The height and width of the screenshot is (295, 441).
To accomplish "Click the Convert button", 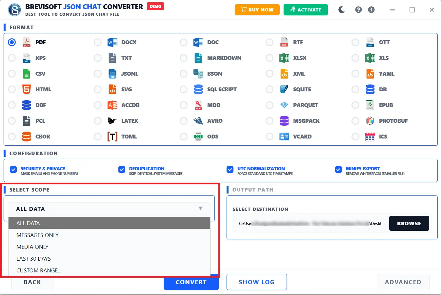I will tap(191, 282).
